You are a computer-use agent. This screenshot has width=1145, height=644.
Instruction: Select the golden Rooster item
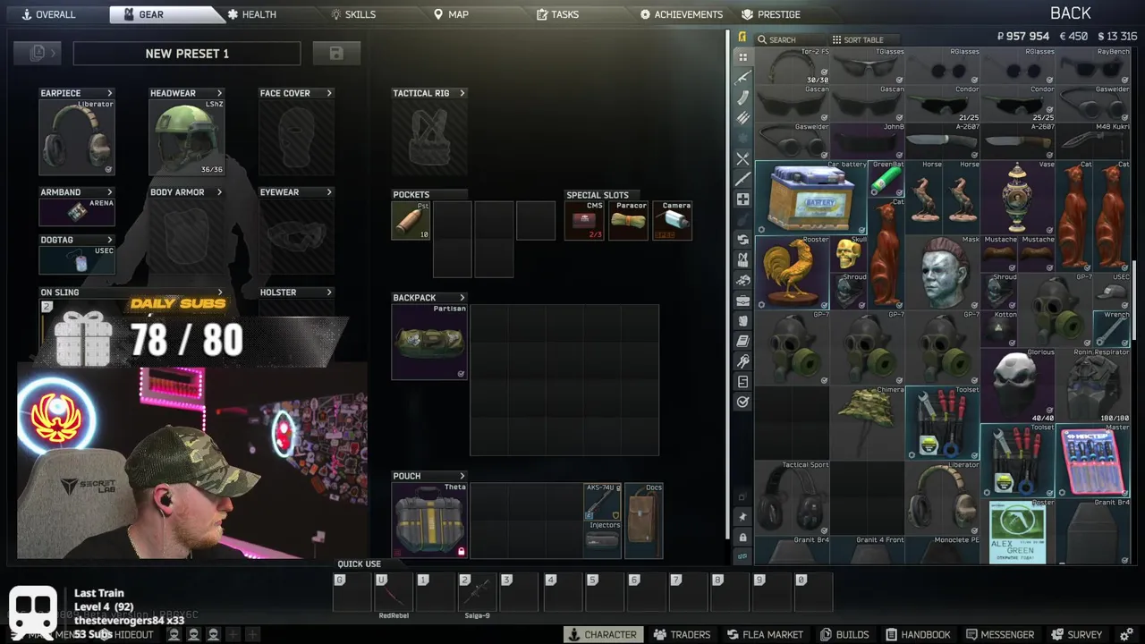793,273
